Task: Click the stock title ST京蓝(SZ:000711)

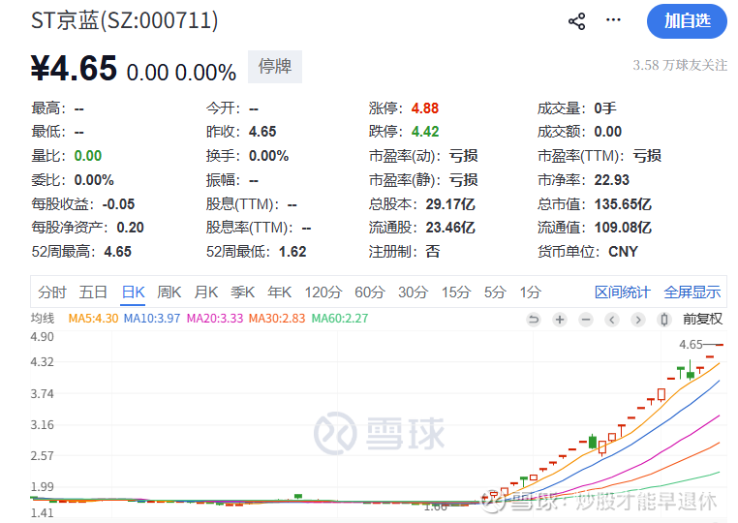Action: [x=125, y=20]
